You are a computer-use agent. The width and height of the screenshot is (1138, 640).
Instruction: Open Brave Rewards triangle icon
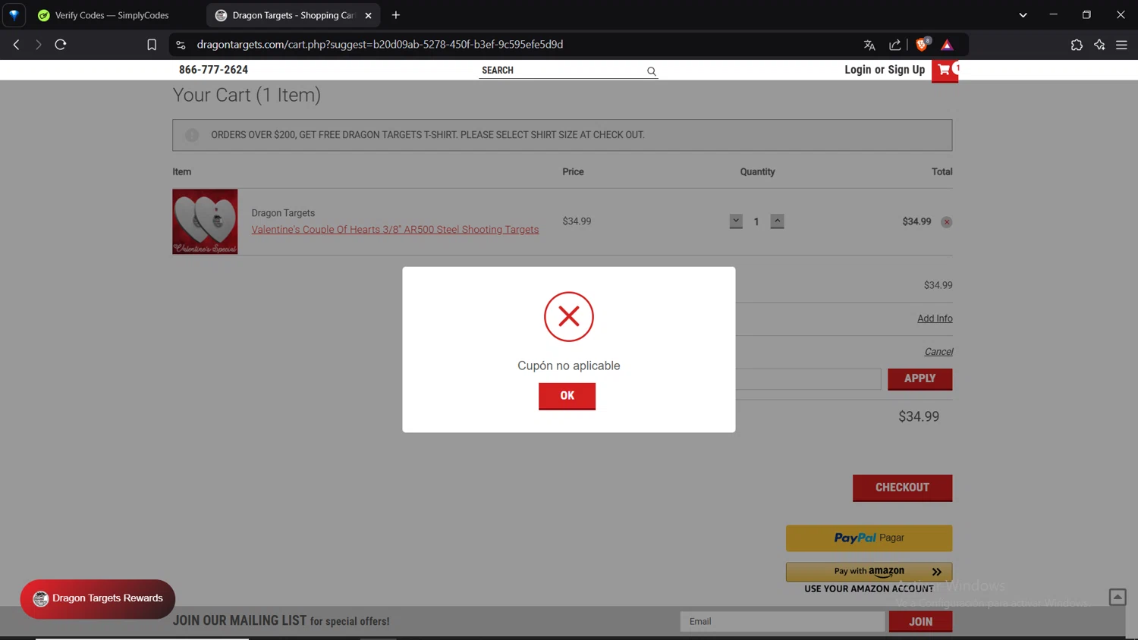(x=947, y=45)
